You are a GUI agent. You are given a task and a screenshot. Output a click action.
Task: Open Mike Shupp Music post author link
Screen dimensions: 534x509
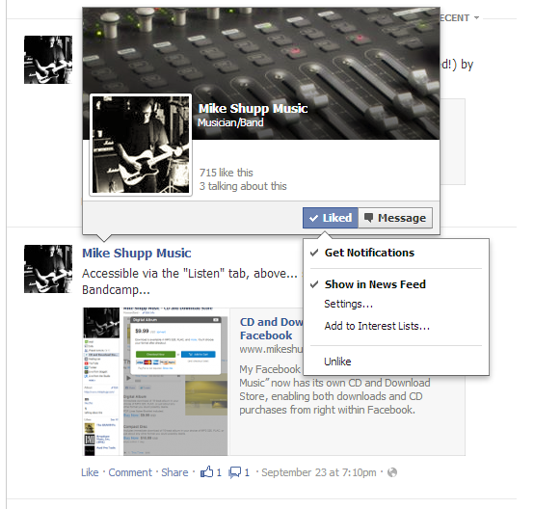[137, 254]
